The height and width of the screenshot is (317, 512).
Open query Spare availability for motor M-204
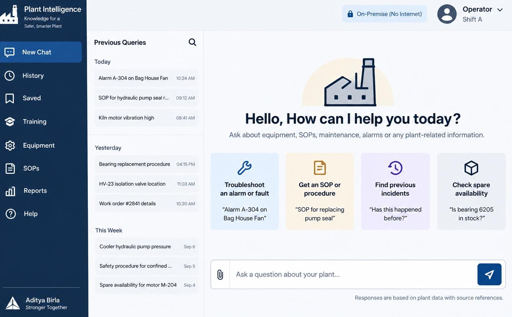(x=147, y=285)
